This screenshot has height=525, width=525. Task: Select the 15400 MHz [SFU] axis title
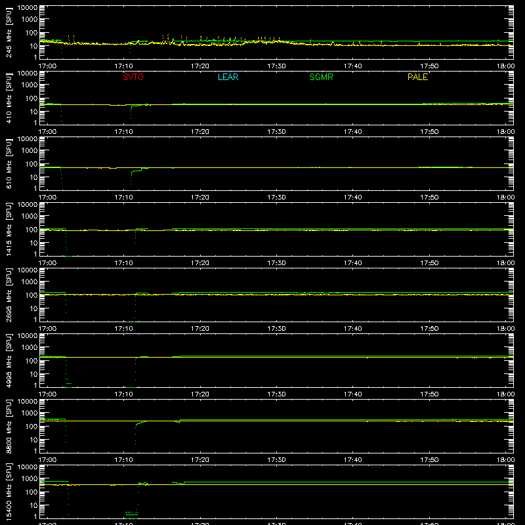9,492
